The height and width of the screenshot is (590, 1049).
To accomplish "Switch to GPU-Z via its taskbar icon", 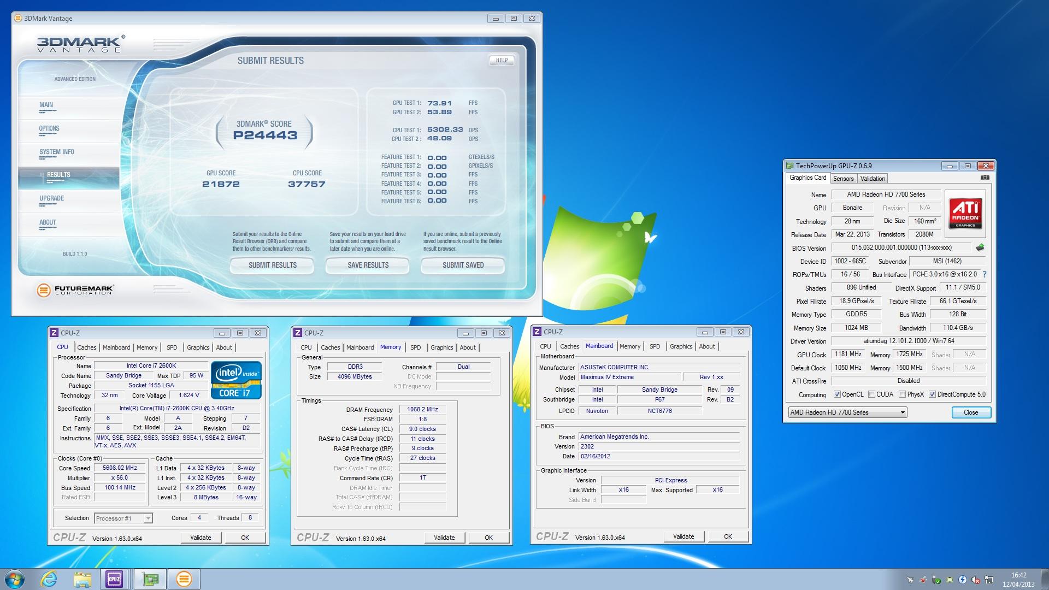I will point(150,579).
